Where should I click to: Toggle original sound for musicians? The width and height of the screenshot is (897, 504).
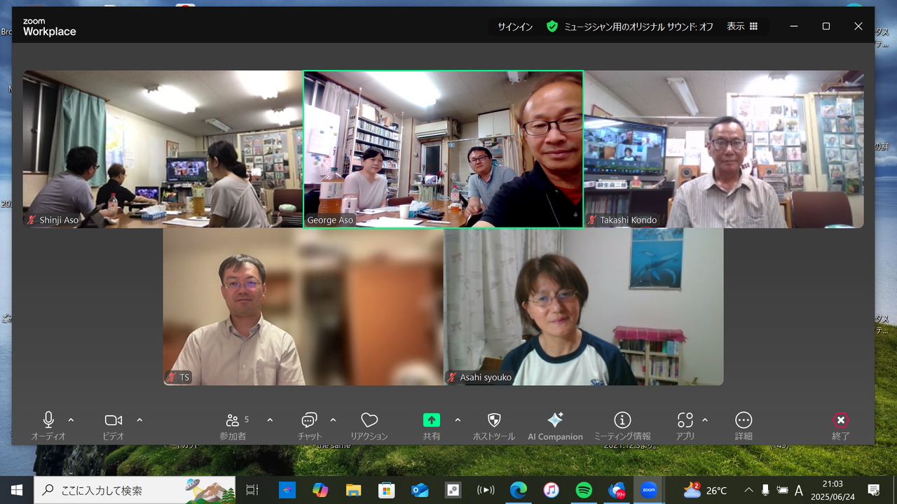[630, 27]
